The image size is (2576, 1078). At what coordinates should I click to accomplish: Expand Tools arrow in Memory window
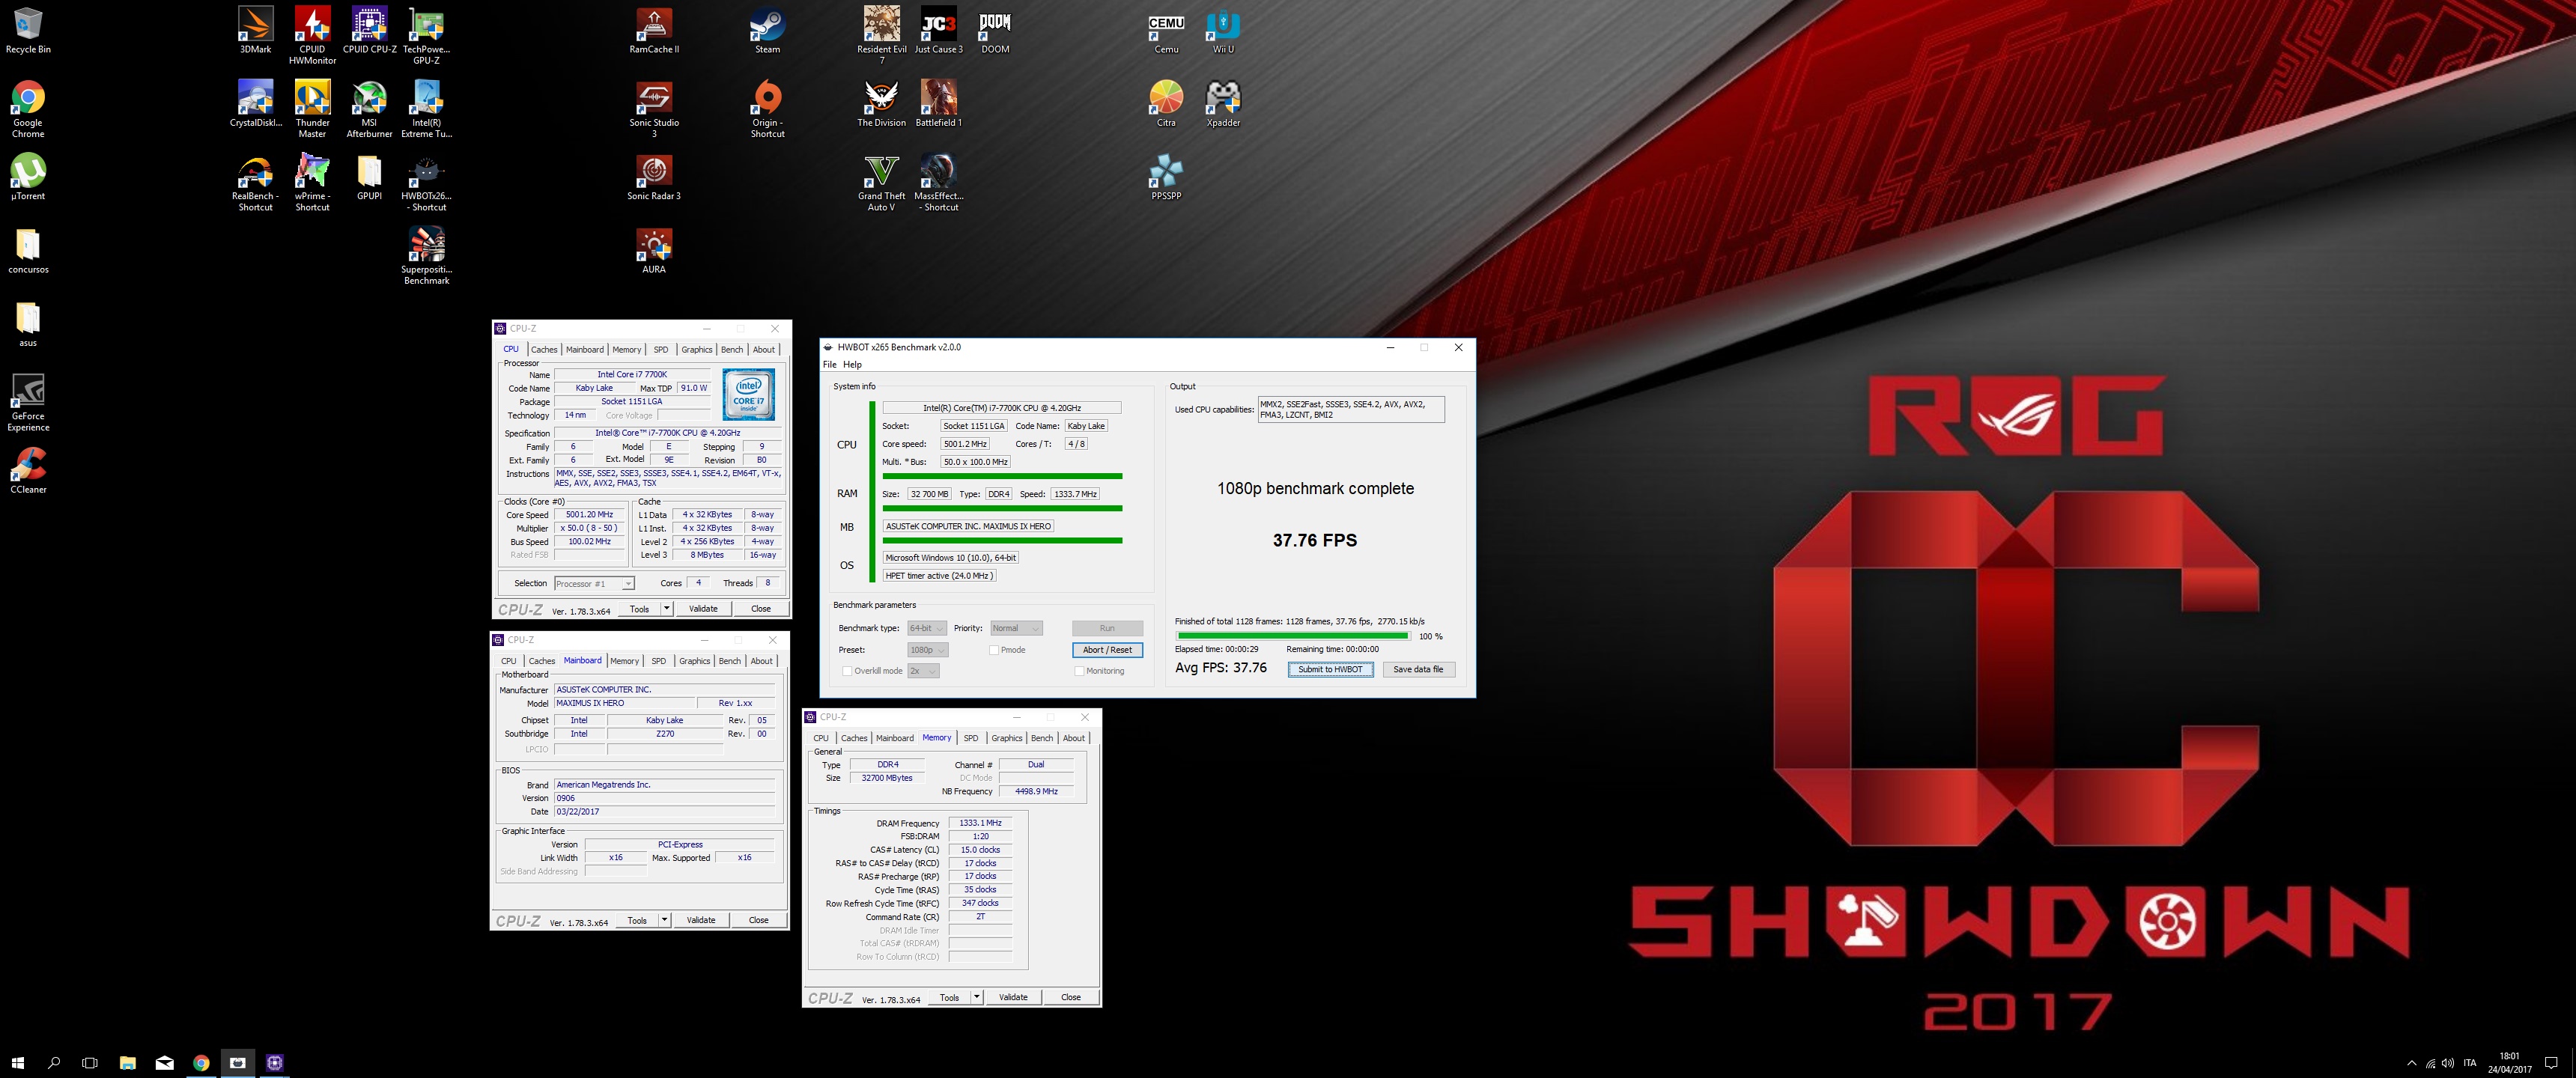coord(977,998)
